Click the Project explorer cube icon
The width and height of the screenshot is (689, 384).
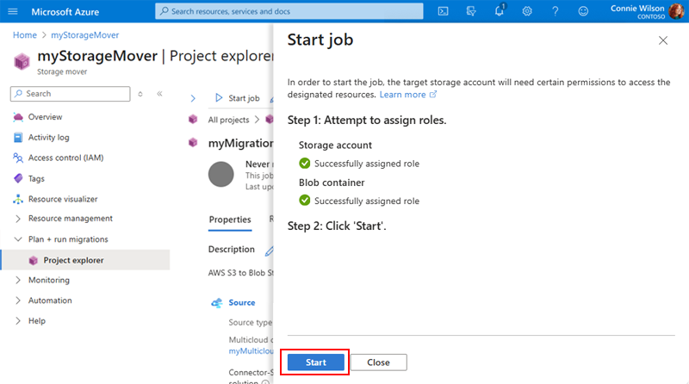(x=34, y=261)
